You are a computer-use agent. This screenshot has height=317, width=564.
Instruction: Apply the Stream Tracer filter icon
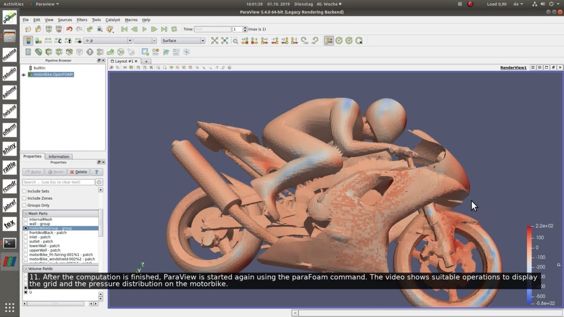tap(100, 52)
